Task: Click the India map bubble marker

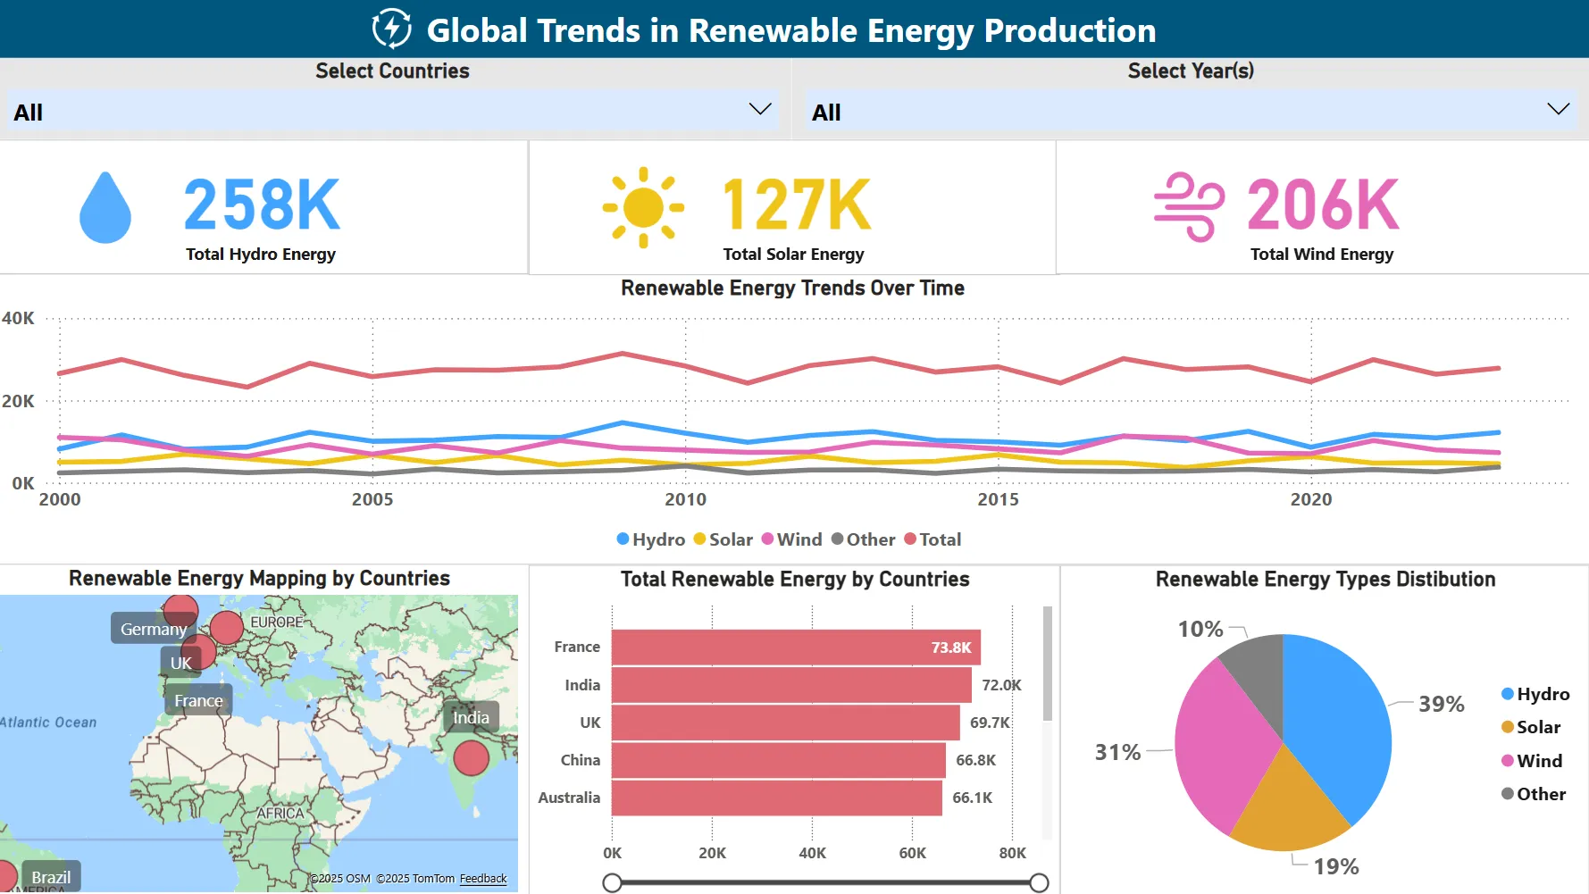Action: 471,758
